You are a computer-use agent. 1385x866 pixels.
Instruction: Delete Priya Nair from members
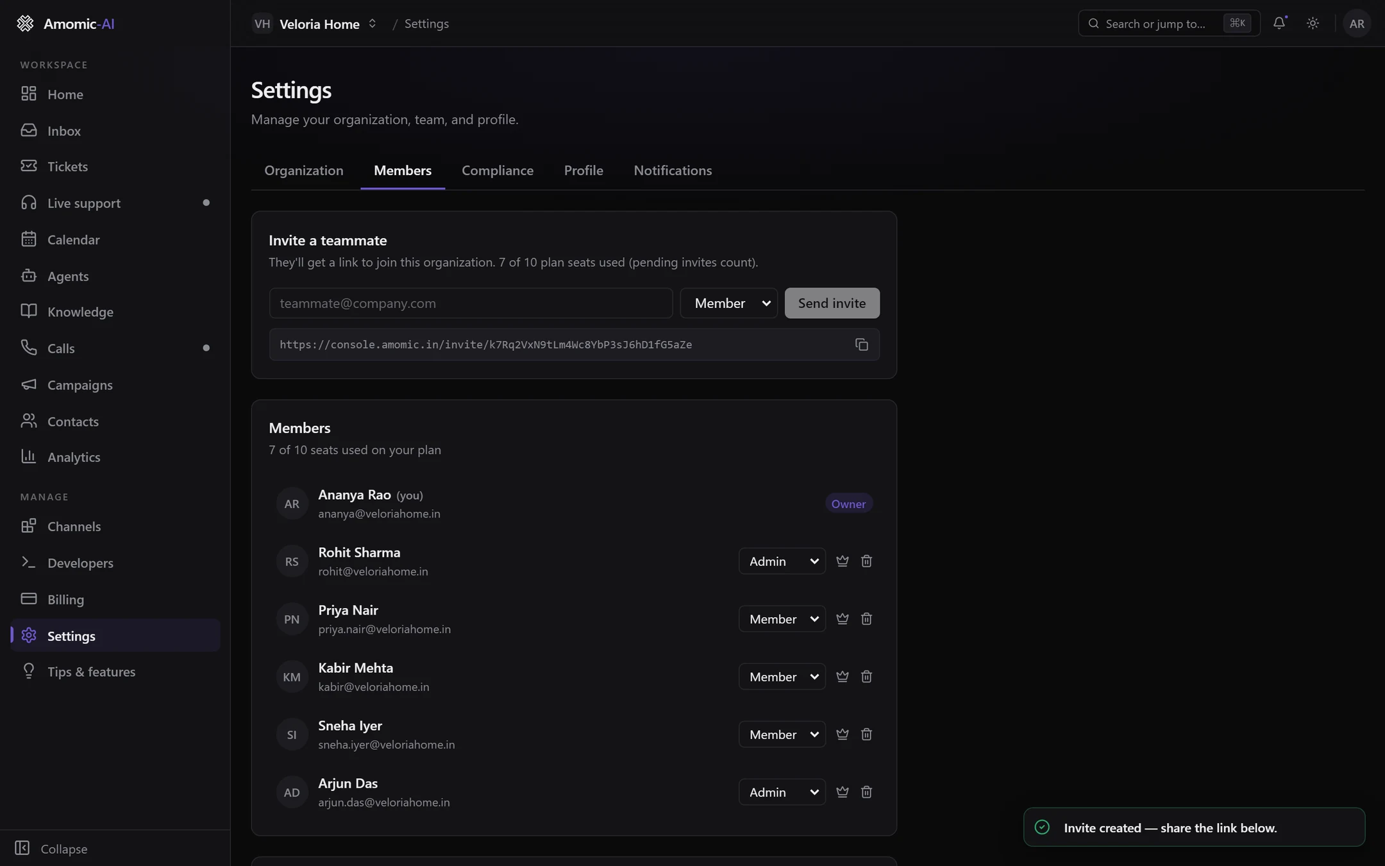pyautogui.click(x=866, y=619)
